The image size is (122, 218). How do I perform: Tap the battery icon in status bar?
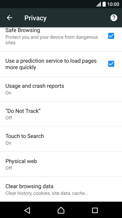(x=104, y=4)
